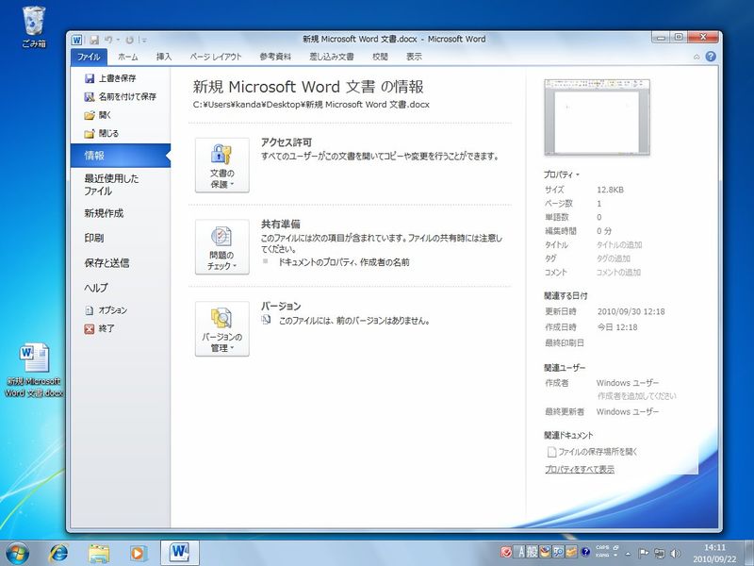This screenshot has height=566, width=754.
Task: Click Save icon in quick access toolbar
Action: click(94, 40)
